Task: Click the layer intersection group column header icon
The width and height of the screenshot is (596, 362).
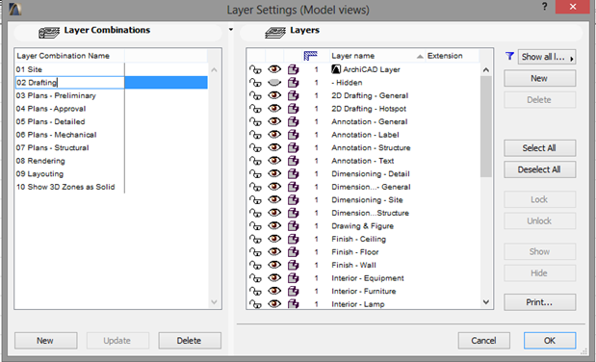Action: click(311, 56)
